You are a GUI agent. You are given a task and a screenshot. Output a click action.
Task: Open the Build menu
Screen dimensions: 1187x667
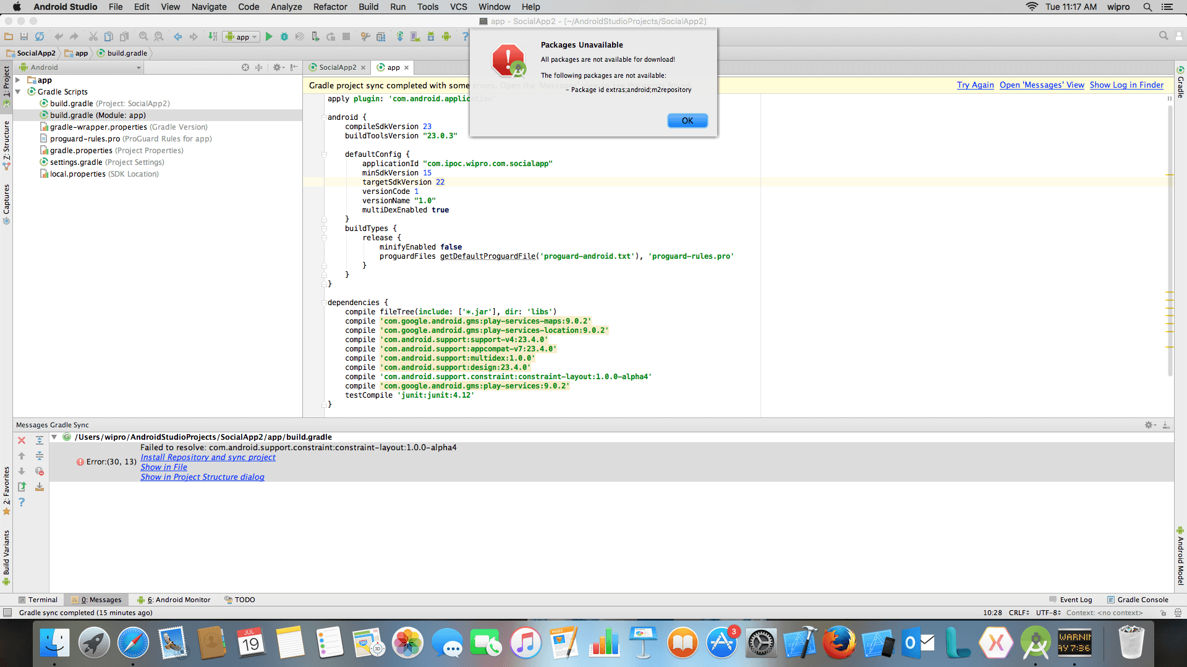(x=368, y=7)
